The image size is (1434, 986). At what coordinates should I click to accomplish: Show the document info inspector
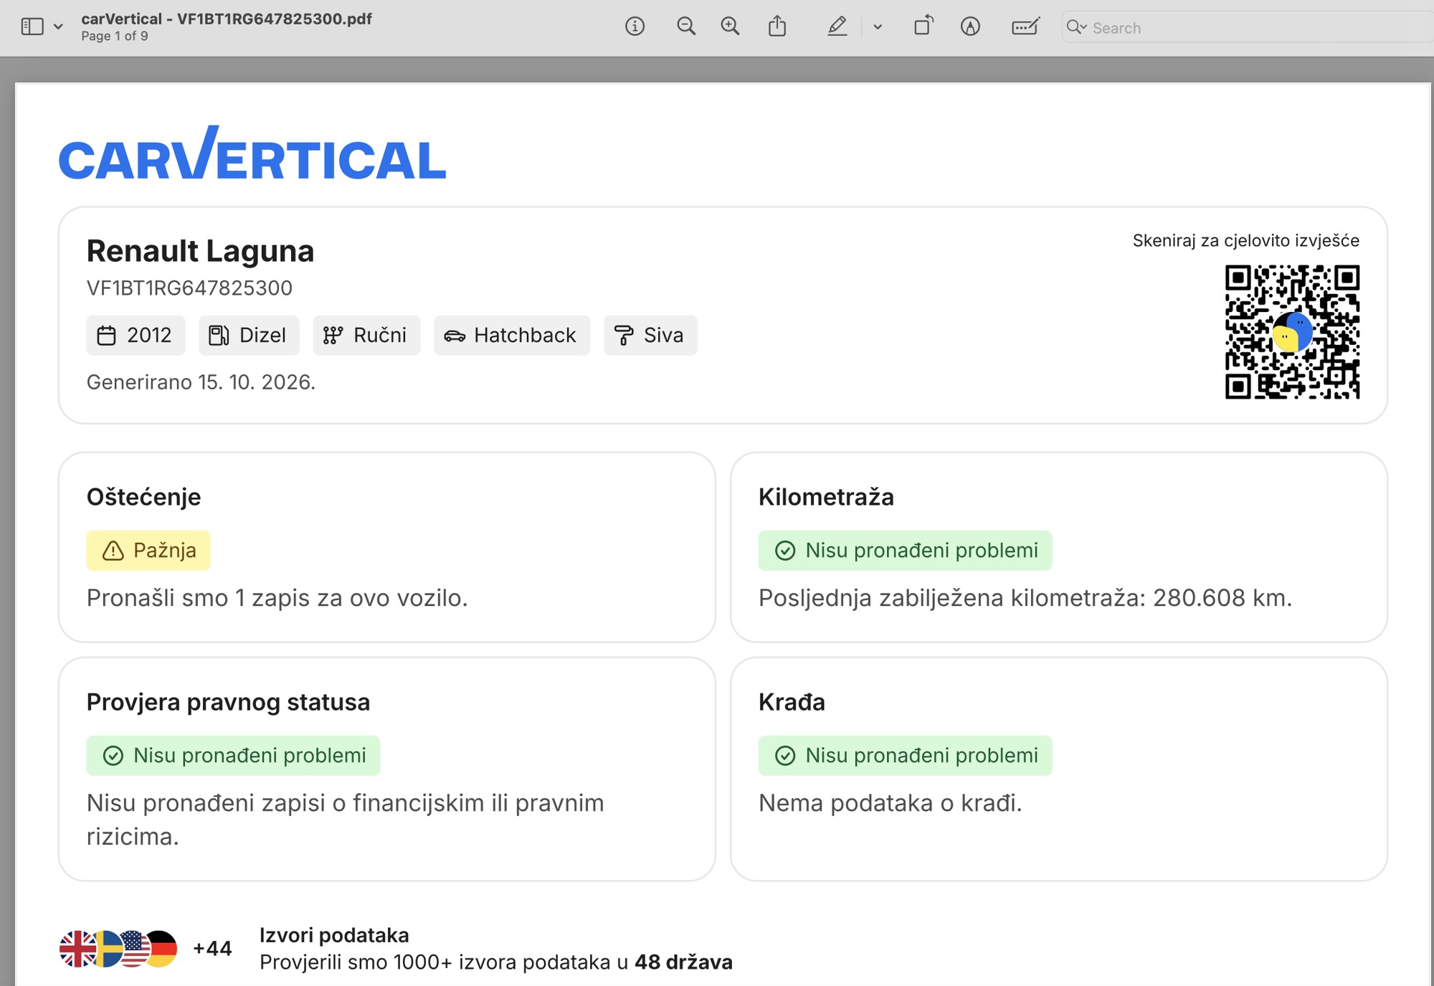635,27
